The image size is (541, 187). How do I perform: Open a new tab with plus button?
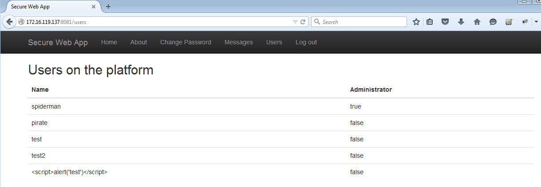[108, 7]
